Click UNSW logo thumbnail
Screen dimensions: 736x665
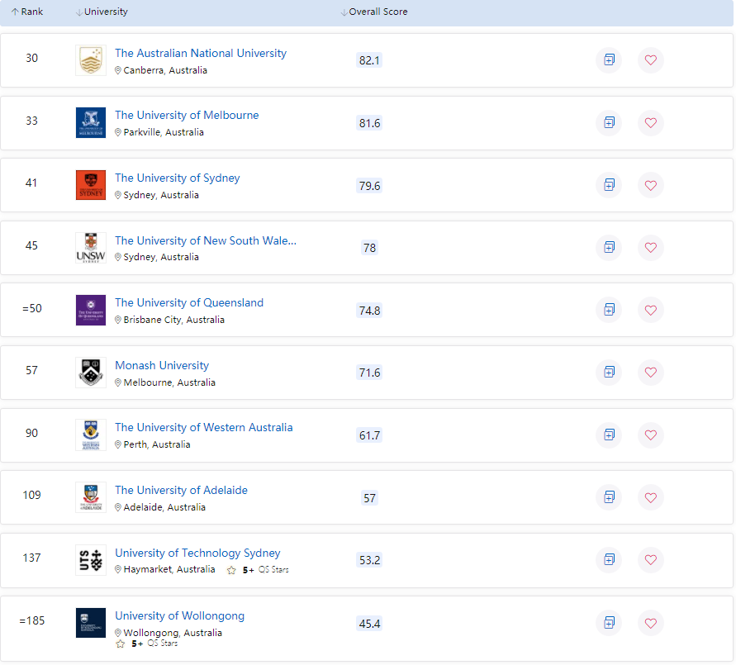click(x=91, y=247)
